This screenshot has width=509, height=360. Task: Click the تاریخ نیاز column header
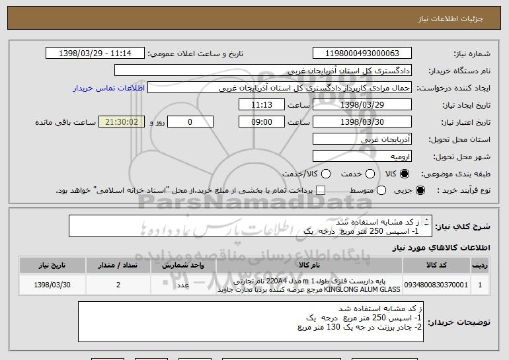(x=52, y=266)
